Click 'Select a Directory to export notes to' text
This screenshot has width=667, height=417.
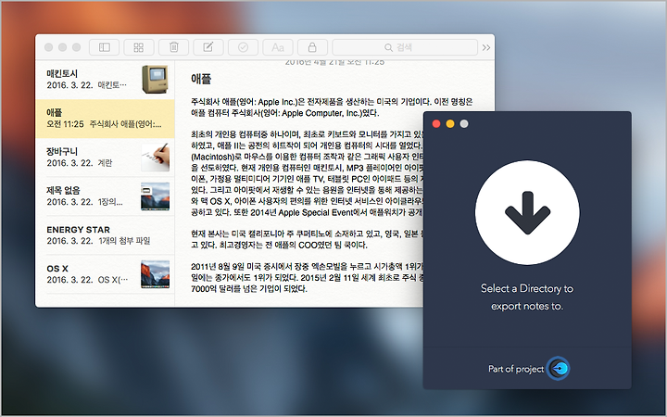coord(527,297)
